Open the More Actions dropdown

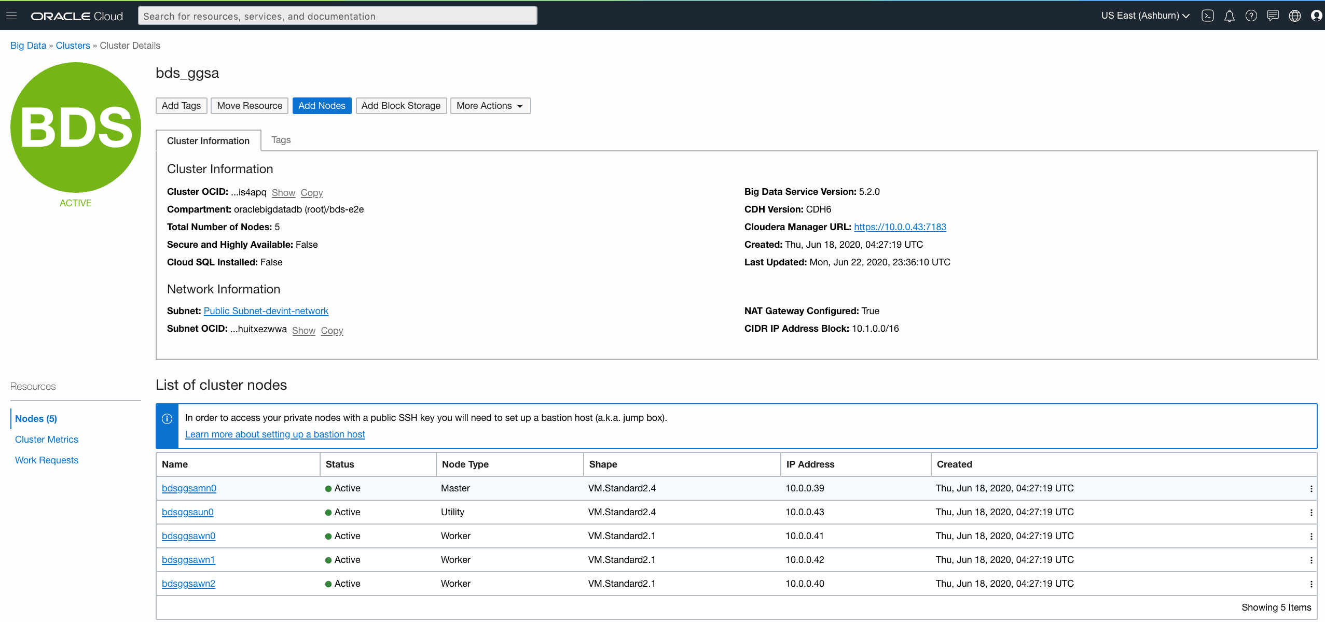489,105
